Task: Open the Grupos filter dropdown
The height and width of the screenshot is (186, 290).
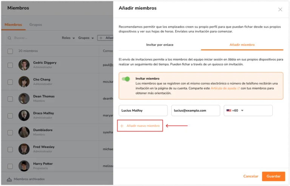Action: coord(86,38)
